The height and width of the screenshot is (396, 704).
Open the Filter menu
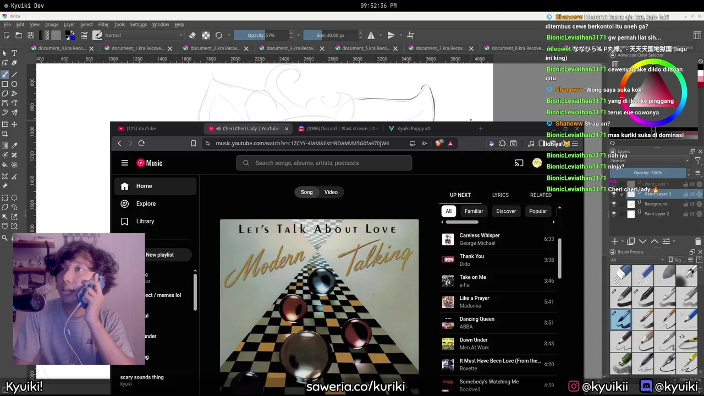103,24
